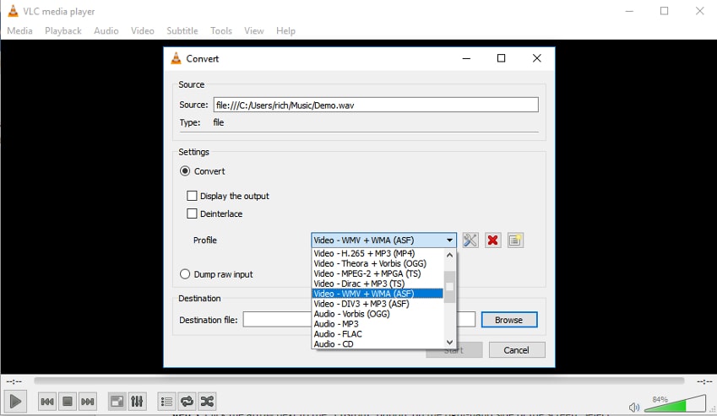The width and height of the screenshot is (717, 416).
Task: Toggle fullscreen video icon
Action: tap(117, 402)
